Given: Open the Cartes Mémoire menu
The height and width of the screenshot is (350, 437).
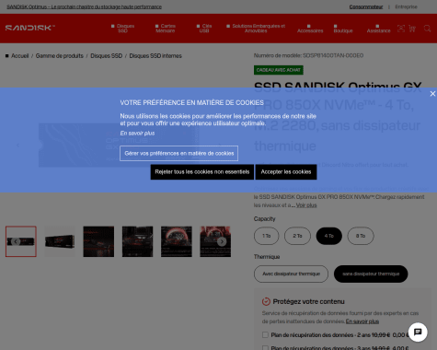Looking at the screenshot, I should [166, 29].
